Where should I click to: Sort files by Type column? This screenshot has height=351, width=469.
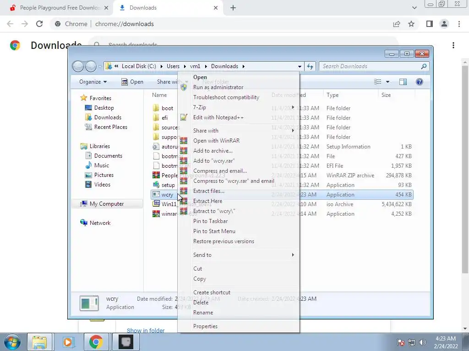(333, 95)
